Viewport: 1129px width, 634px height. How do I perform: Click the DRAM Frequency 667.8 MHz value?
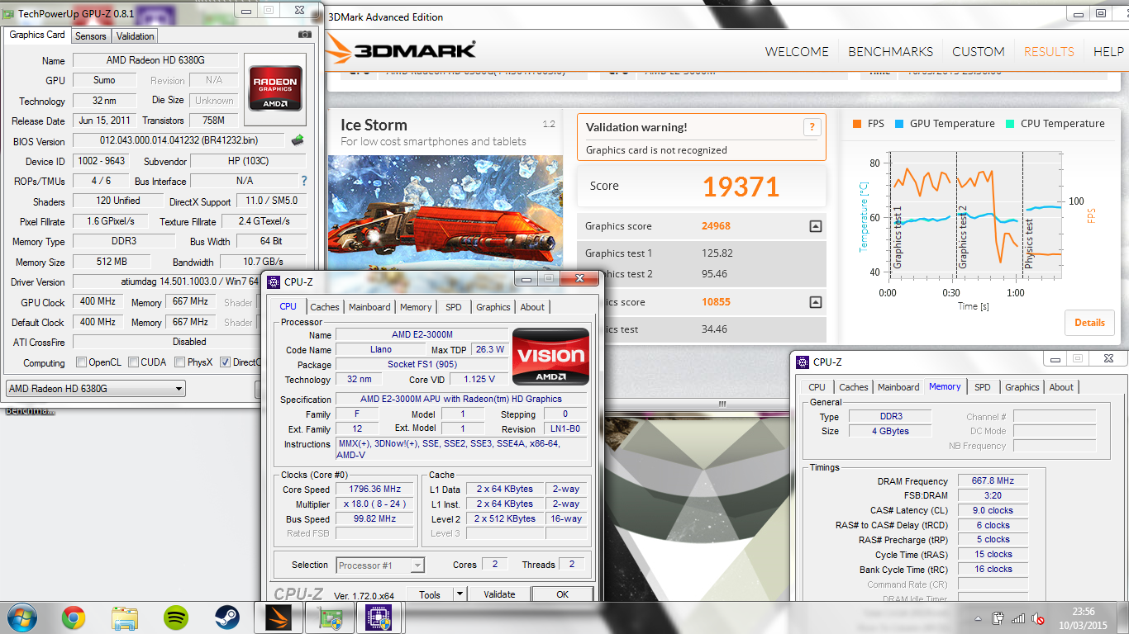click(993, 480)
